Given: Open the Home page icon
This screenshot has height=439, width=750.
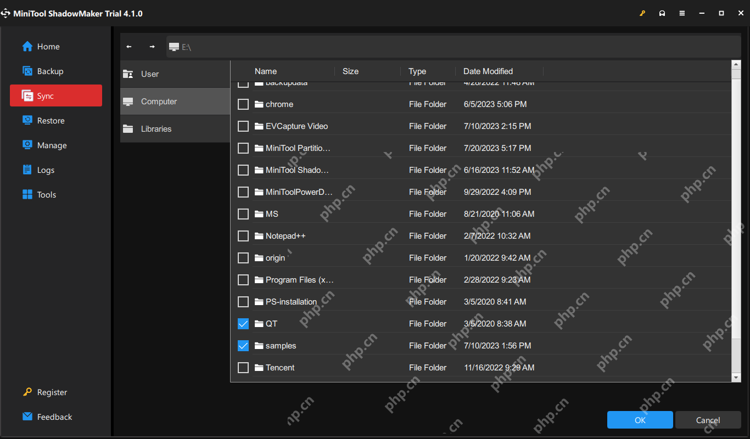Looking at the screenshot, I should coord(27,47).
